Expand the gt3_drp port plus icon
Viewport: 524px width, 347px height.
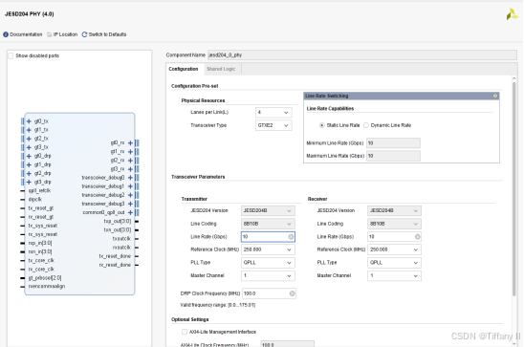29,182
